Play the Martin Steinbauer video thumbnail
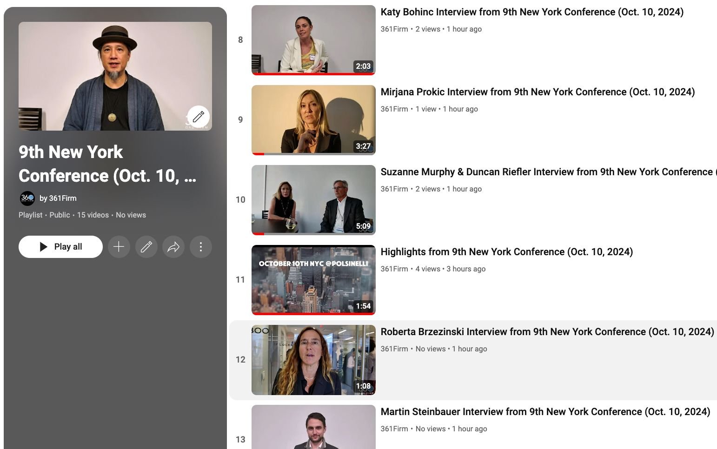This screenshot has height=449, width=717. click(313, 427)
